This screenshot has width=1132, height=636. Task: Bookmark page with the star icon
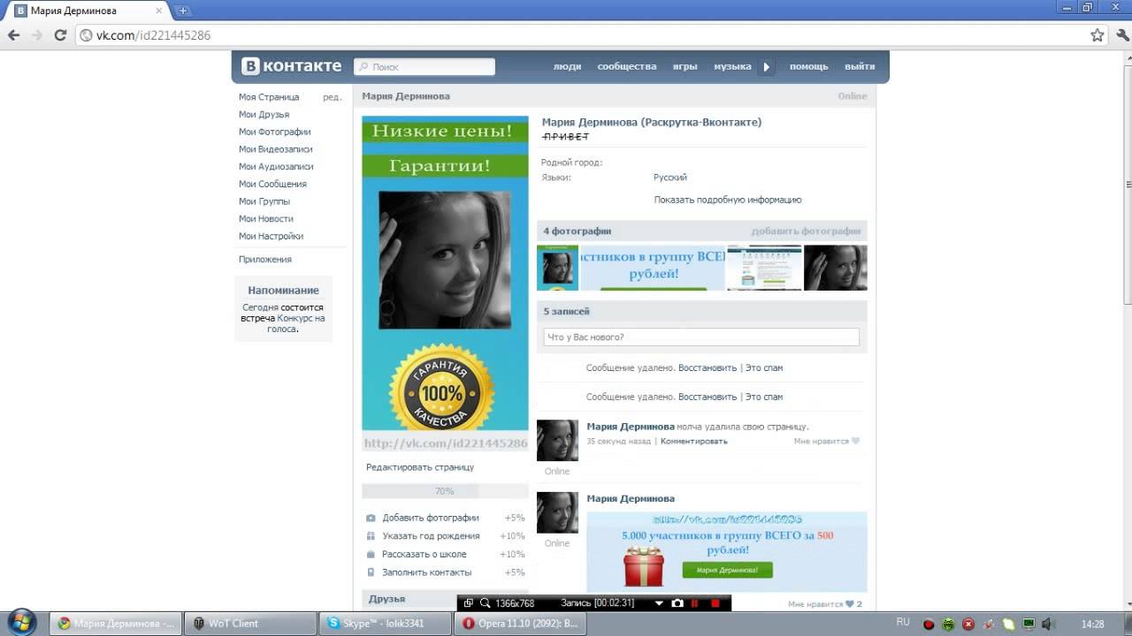coord(1098,35)
